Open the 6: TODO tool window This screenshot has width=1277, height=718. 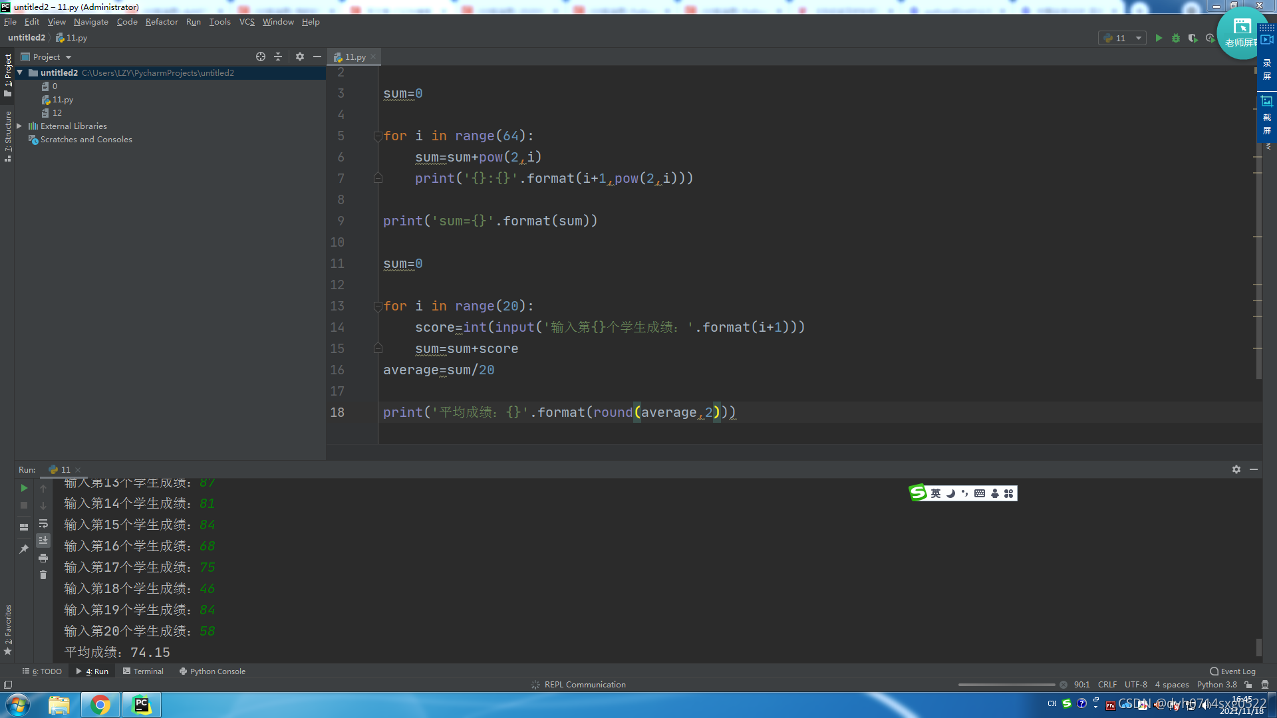click(42, 671)
